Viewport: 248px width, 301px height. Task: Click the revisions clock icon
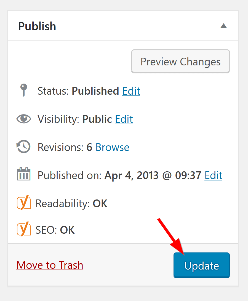tap(24, 147)
